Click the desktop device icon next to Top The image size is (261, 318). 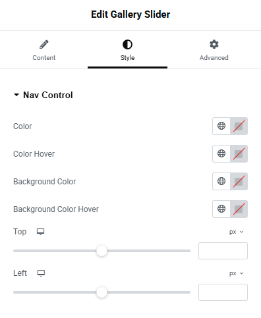pyautogui.click(x=40, y=232)
